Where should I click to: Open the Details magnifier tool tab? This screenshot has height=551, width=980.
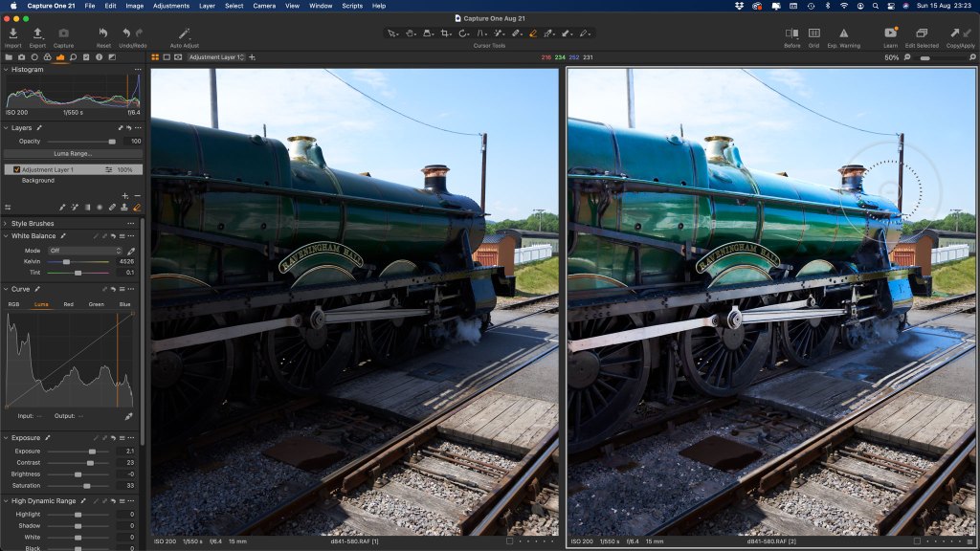point(73,57)
